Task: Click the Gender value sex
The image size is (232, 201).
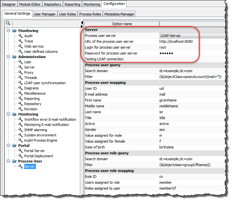Action: [x=162, y=130]
